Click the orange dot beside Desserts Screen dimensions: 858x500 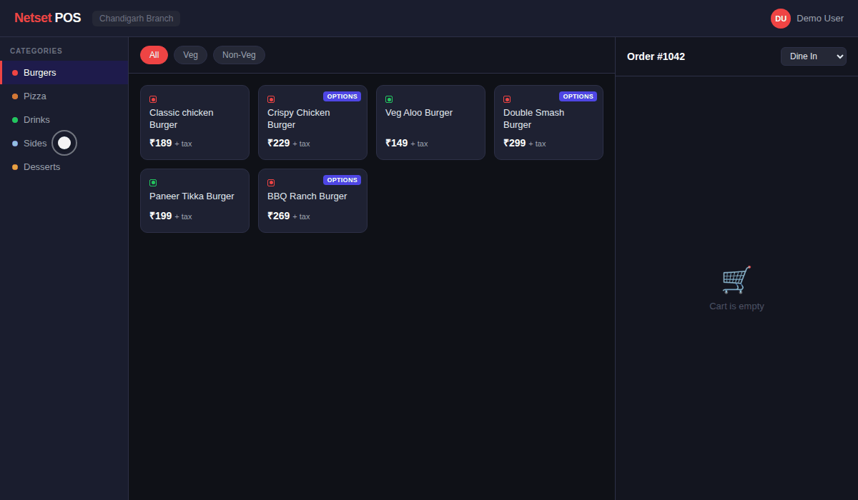coord(15,167)
